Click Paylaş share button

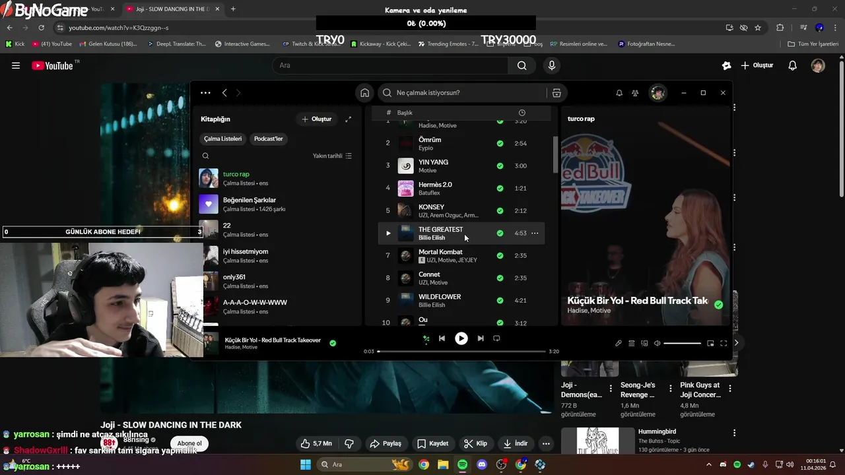pyautogui.click(x=386, y=443)
